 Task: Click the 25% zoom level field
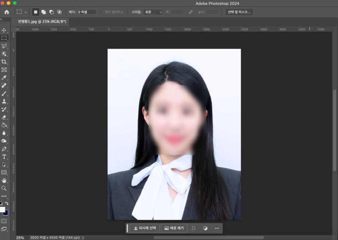[20, 238]
